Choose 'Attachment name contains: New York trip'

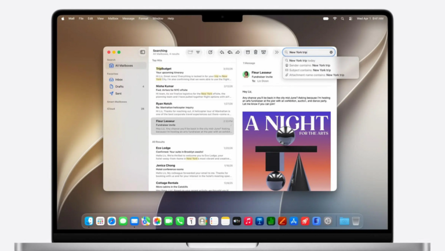[x=320, y=75]
